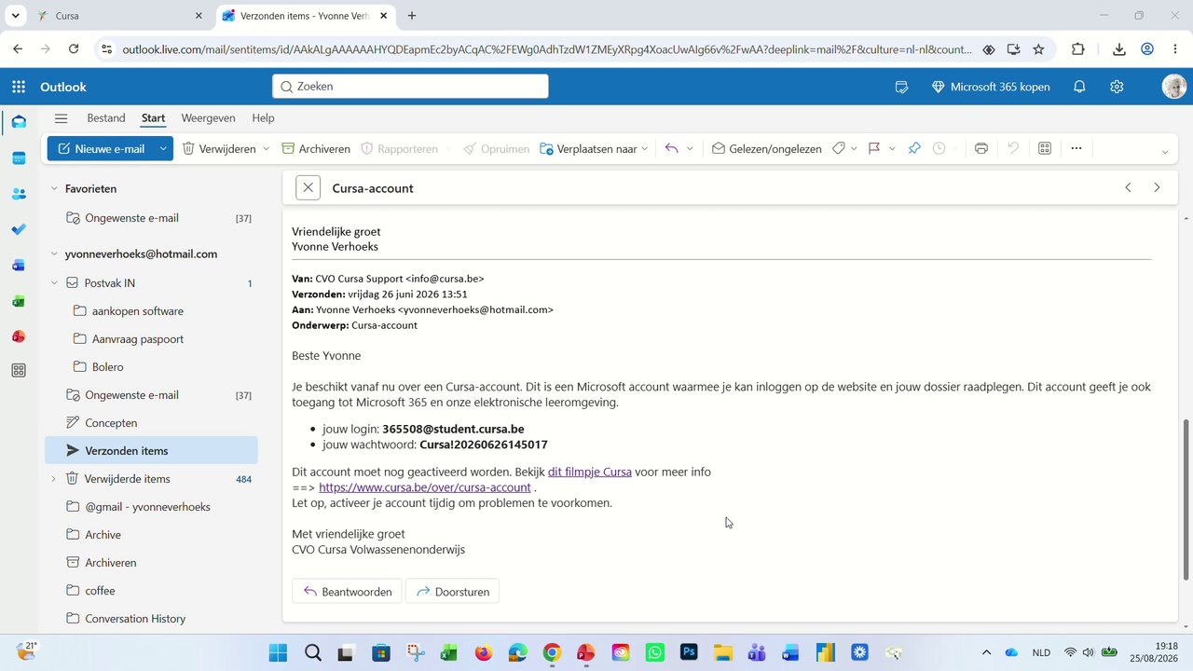This screenshot has height=671, width=1193.
Task: Open the Bestand menu tab
Action: coord(106,118)
